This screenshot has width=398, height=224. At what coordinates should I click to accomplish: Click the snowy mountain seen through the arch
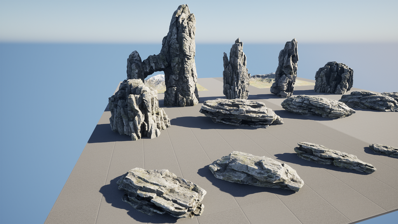click(x=157, y=81)
